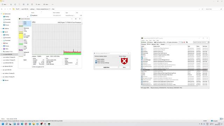Open the Help menu in Process Hacker

(x=157, y=41)
